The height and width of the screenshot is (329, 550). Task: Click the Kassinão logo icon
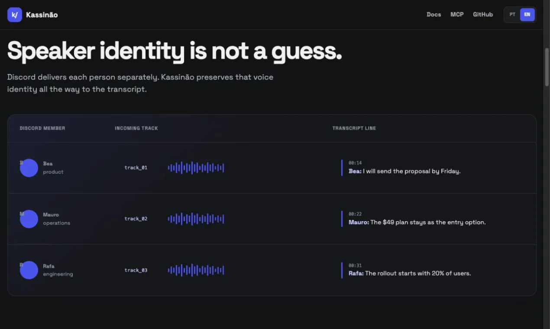(x=15, y=15)
